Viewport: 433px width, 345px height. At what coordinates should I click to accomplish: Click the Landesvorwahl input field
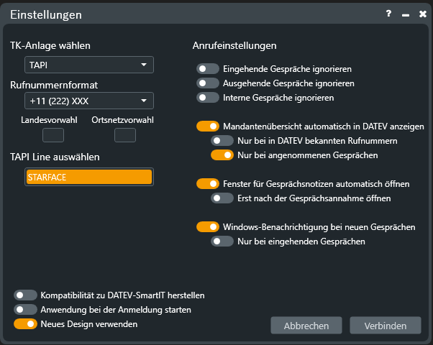(53, 135)
